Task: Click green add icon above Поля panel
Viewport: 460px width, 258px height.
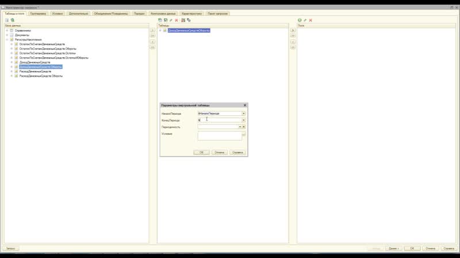Action: 300,19
